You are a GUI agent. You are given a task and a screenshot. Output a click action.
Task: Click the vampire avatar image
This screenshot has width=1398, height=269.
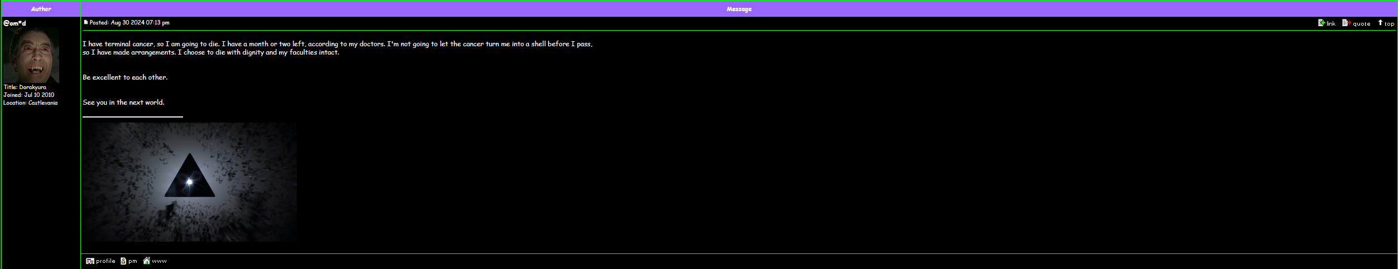coord(31,55)
